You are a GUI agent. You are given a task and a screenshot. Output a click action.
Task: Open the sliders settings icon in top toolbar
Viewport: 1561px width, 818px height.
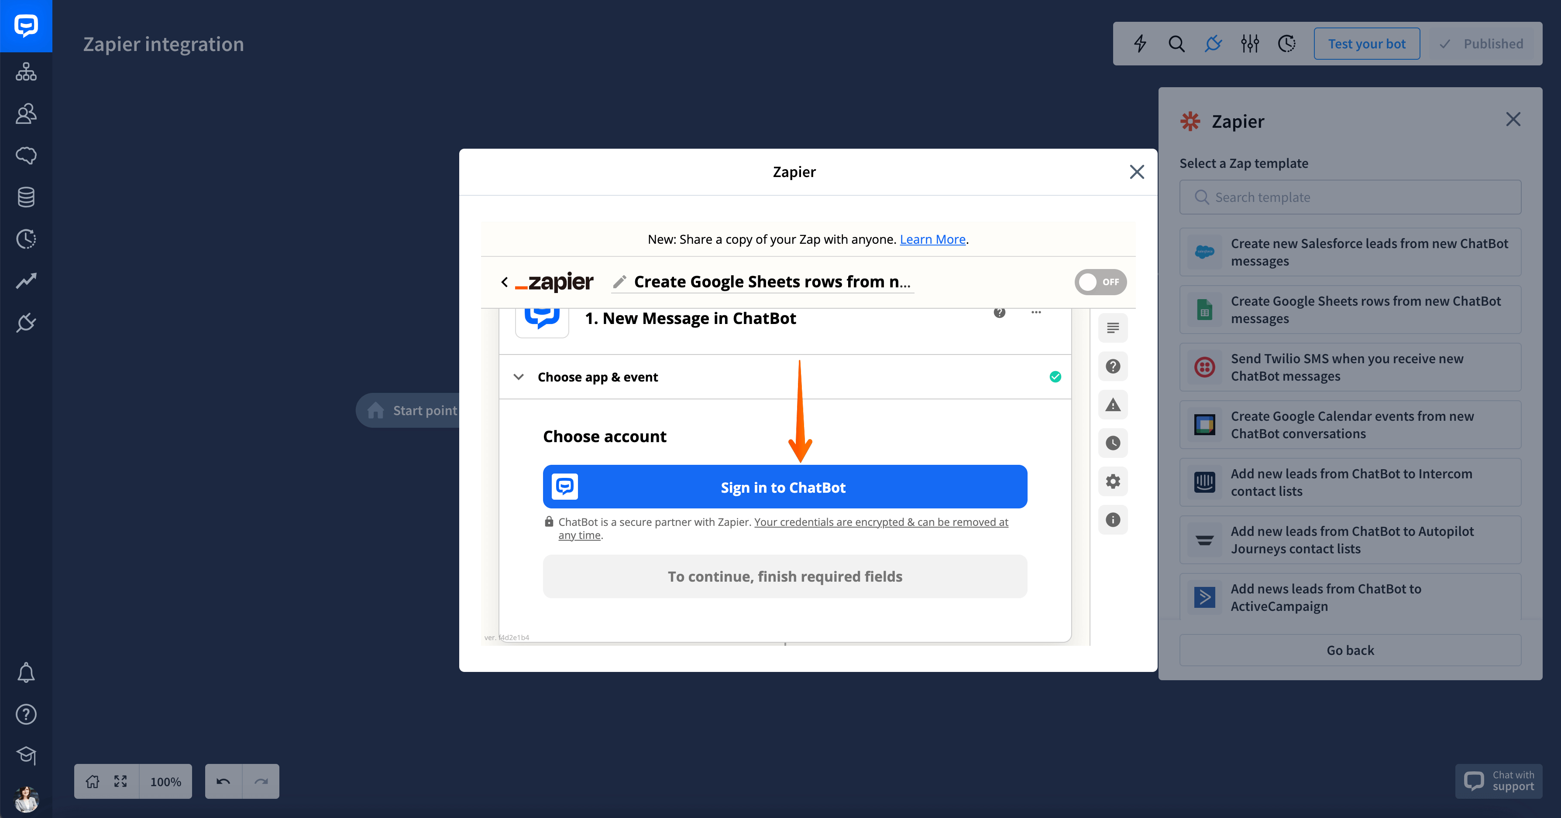point(1249,44)
